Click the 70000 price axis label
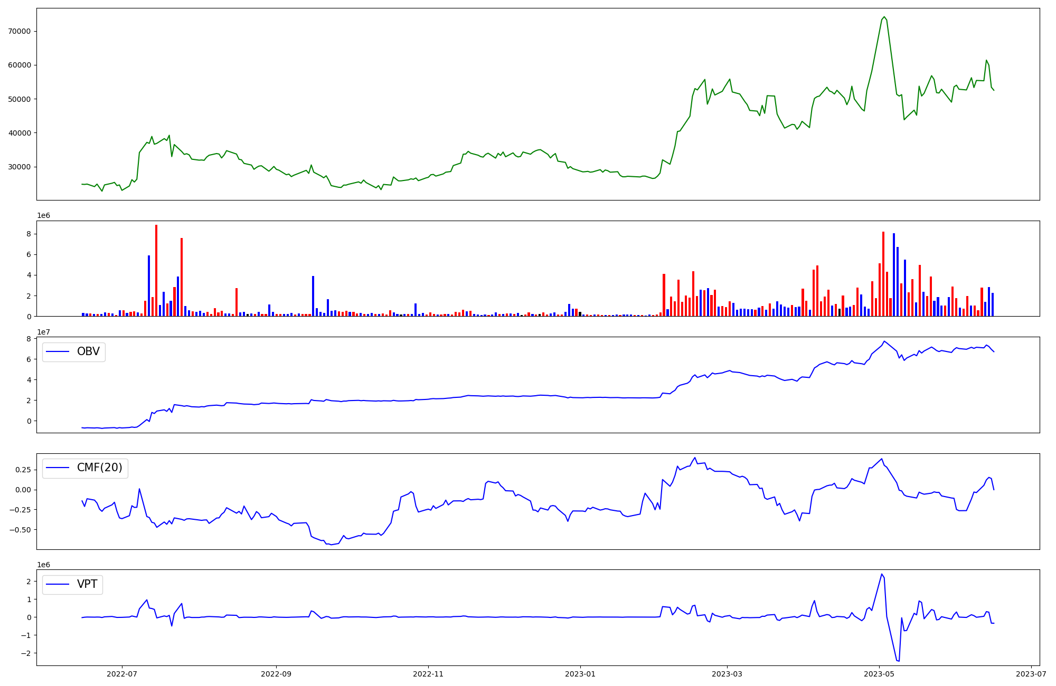 pyautogui.click(x=20, y=31)
